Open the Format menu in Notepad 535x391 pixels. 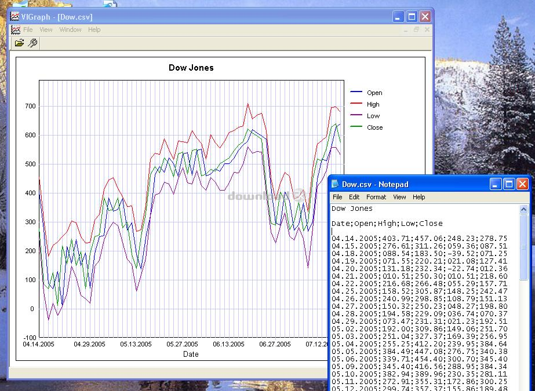[x=376, y=197]
